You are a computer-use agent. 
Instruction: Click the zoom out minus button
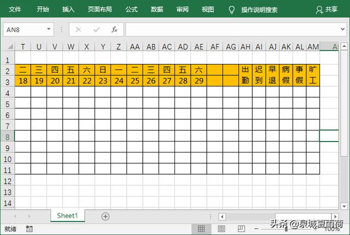click(x=256, y=229)
